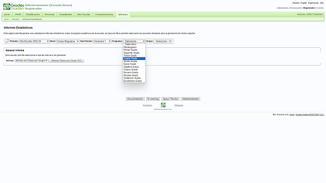Select Tercer Grado option
The height and width of the screenshot is (183, 326).
134,55
